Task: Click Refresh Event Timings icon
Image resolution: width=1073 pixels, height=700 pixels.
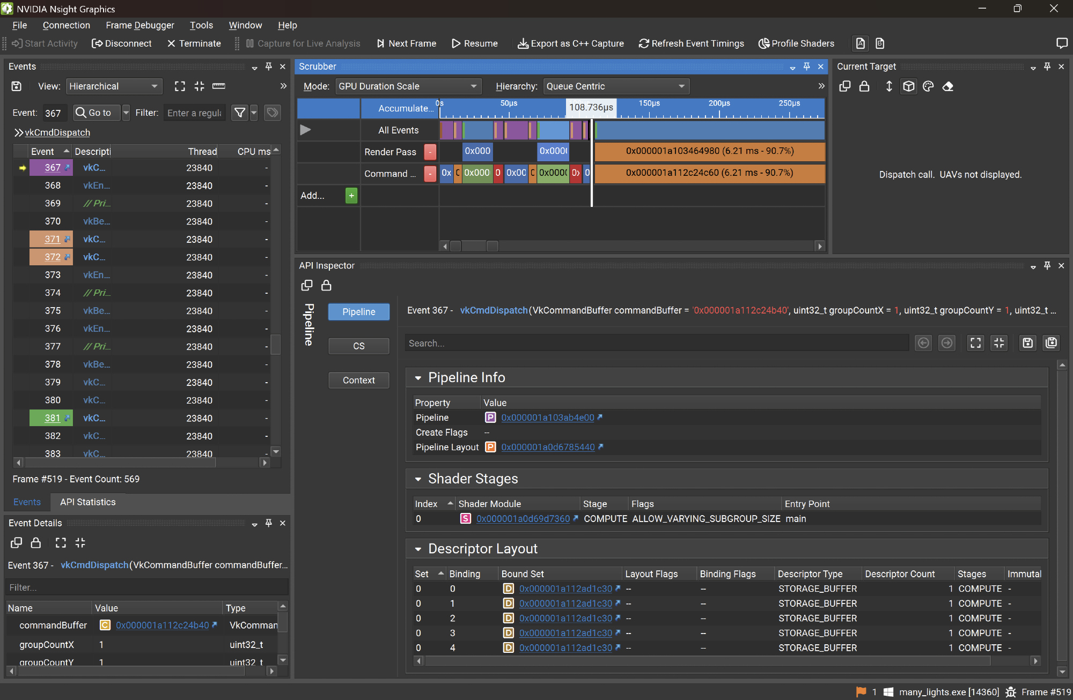Action: pos(644,43)
